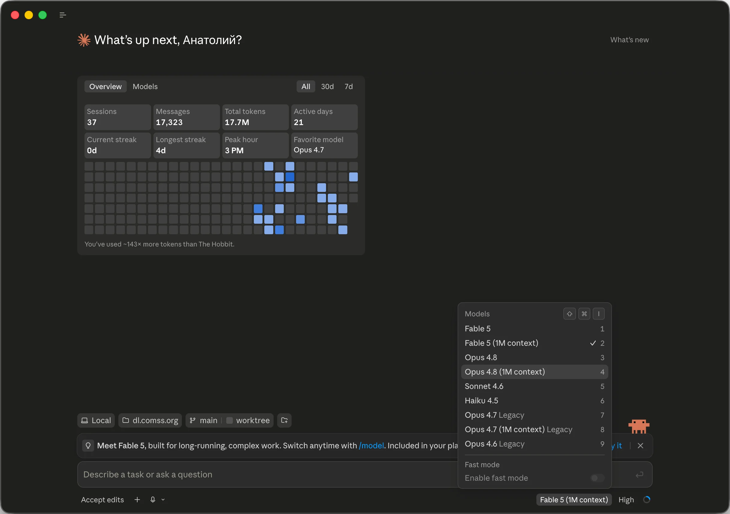Click the Current streak 0d card
This screenshot has width=730, height=514.
(x=118, y=145)
